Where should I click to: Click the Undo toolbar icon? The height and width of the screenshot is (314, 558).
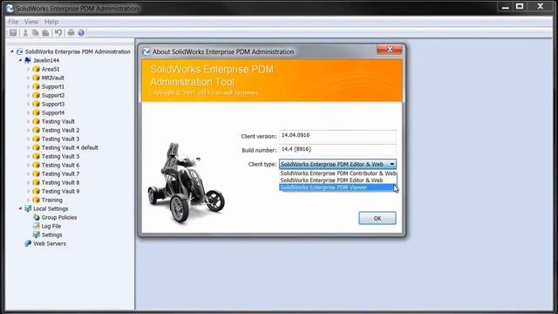tap(58, 33)
